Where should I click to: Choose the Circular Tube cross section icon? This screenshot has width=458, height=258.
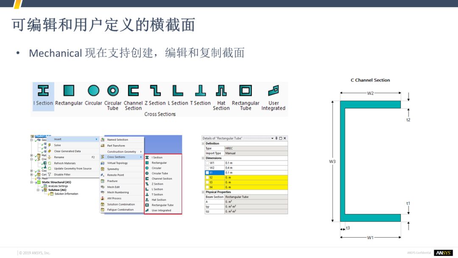(113, 91)
